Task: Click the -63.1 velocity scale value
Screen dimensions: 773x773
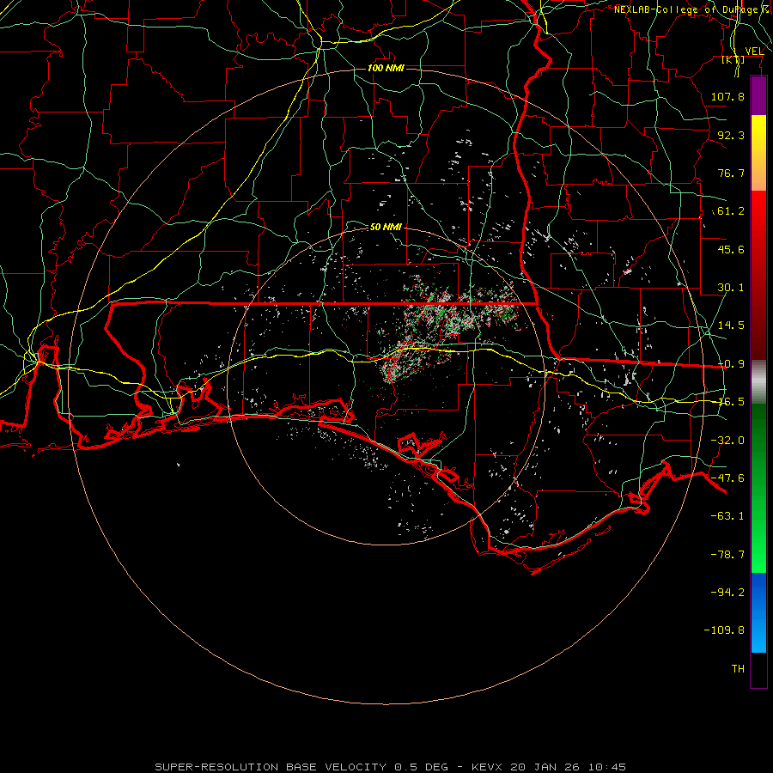Action: click(727, 516)
